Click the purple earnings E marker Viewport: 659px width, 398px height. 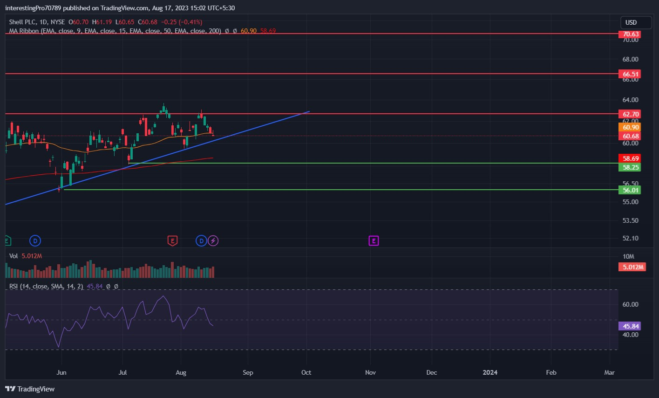[x=374, y=241]
